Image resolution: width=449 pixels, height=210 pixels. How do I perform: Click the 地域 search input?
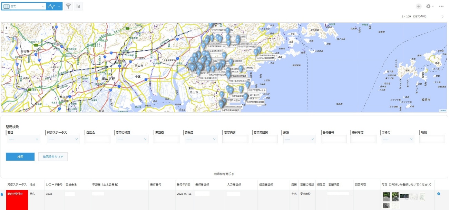[432, 139]
